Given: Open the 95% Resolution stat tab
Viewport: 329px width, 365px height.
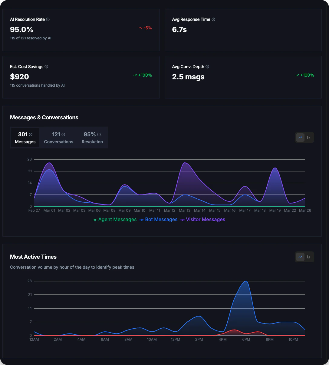Looking at the screenshot, I should [x=92, y=138].
